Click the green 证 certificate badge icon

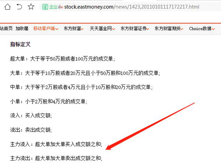pos(45,7)
